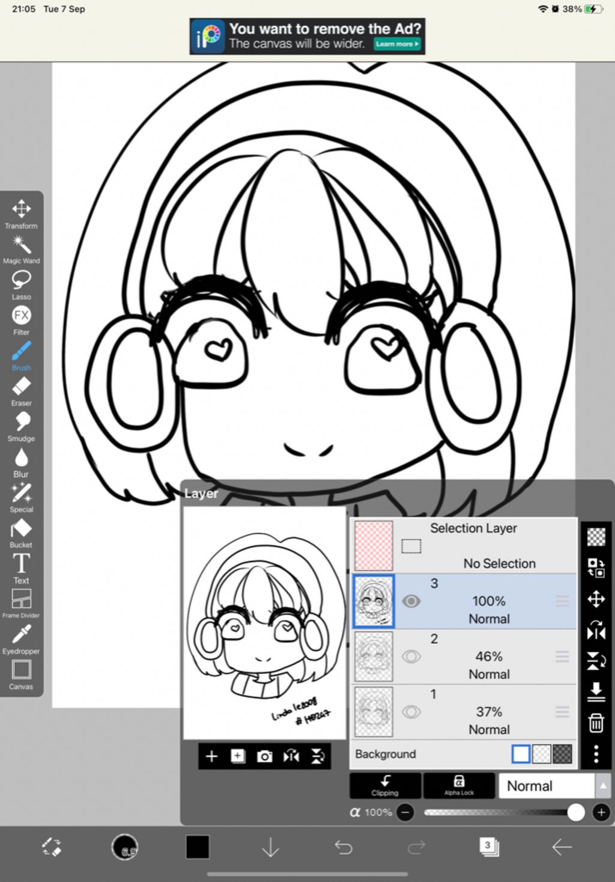This screenshot has height=882, width=615.
Task: Open the brush size settings circle
Action: (125, 847)
